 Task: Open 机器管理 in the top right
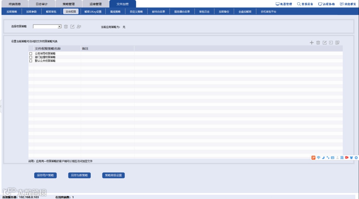tap(284, 4)
